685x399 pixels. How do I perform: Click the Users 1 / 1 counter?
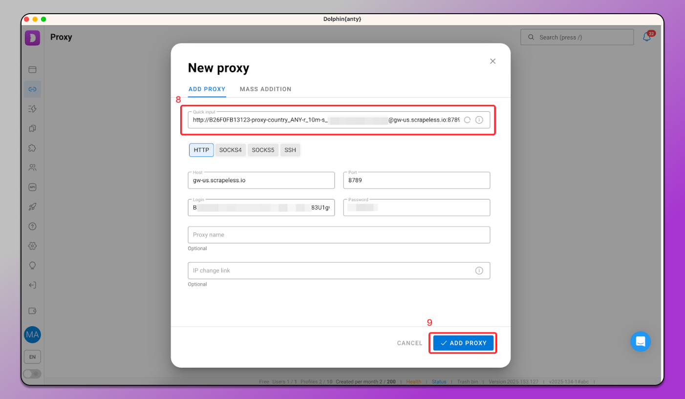coord(284,382)
